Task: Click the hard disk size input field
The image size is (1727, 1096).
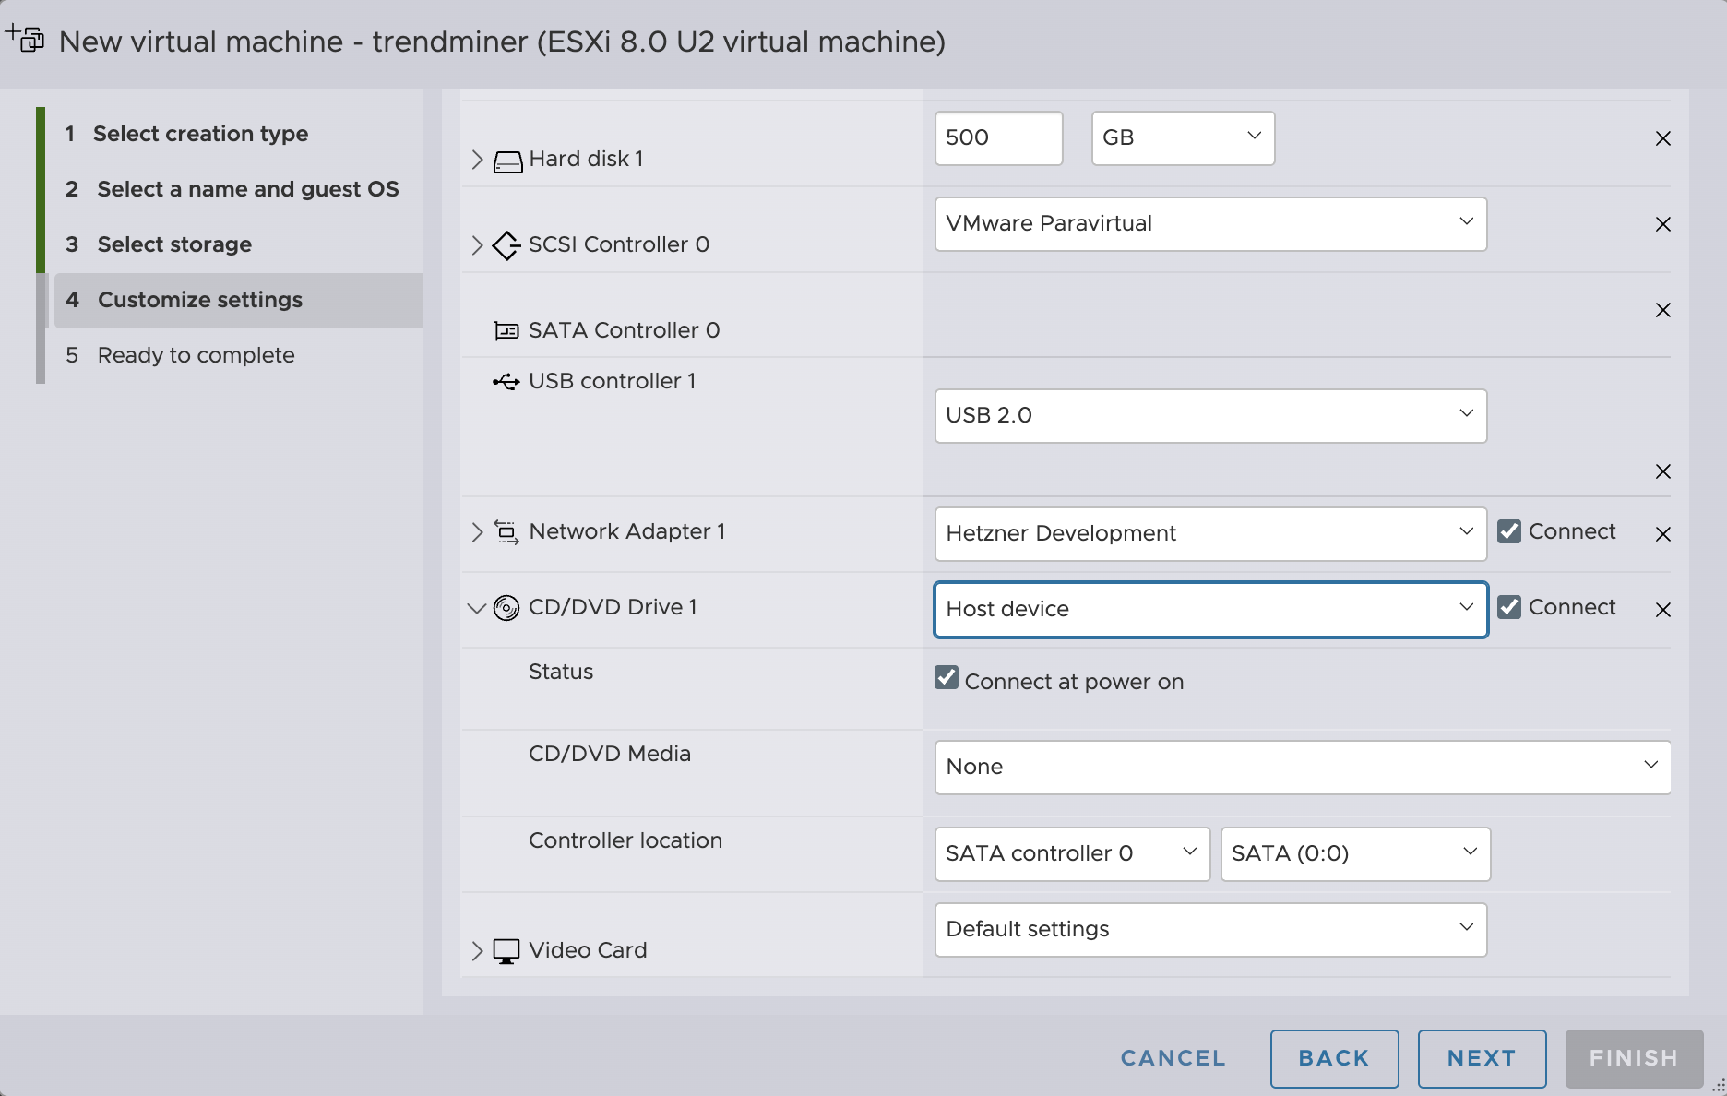Action: [997, 137]
